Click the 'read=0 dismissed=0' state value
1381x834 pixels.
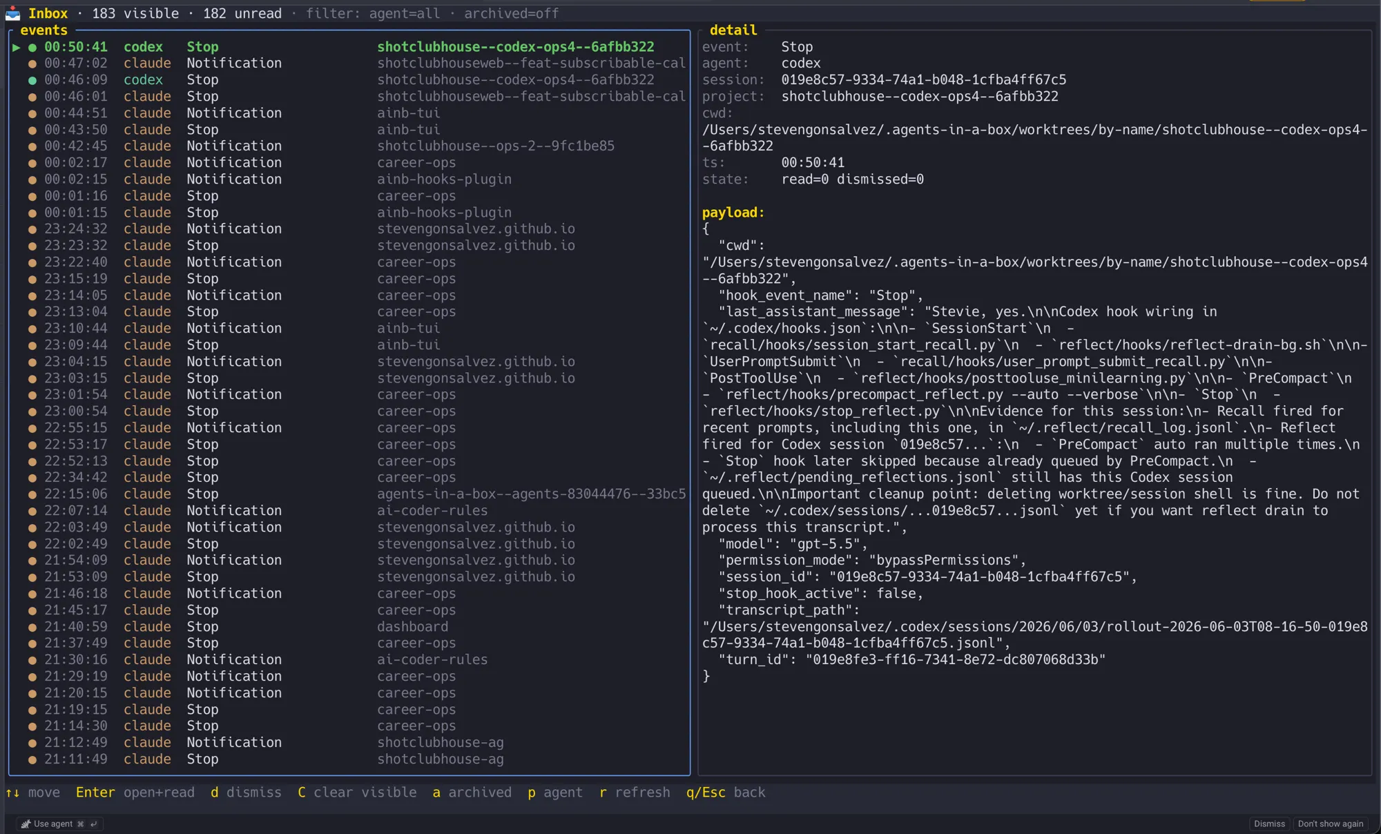[853, 180]
